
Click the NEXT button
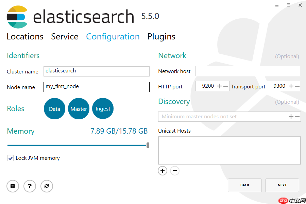click(282, 185)
